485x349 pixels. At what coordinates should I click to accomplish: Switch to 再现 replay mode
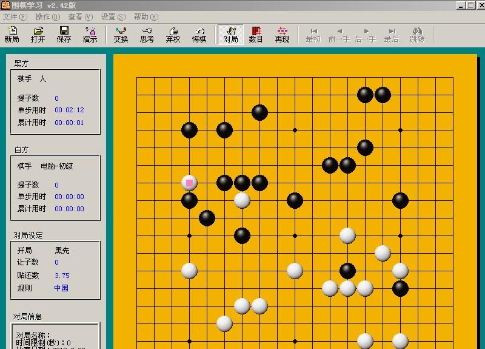282,35
